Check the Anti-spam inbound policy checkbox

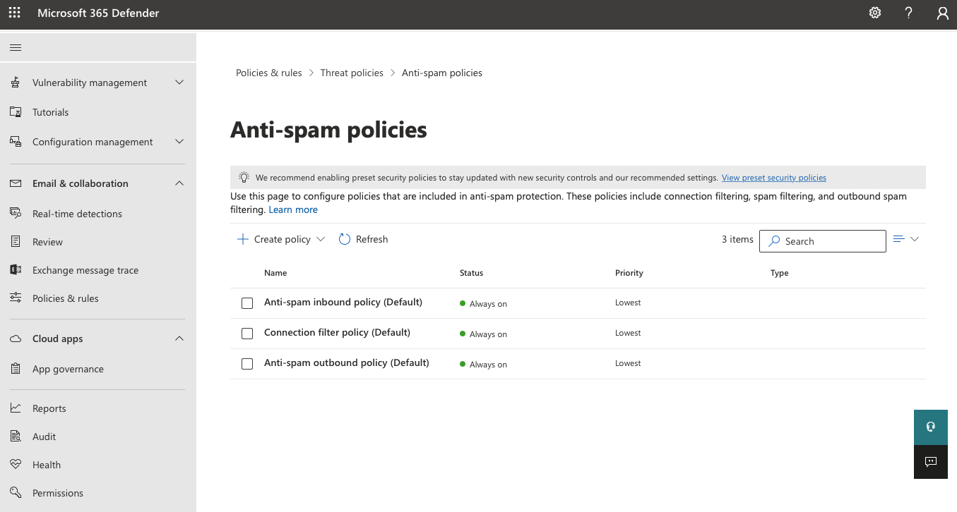coord(247,303)
